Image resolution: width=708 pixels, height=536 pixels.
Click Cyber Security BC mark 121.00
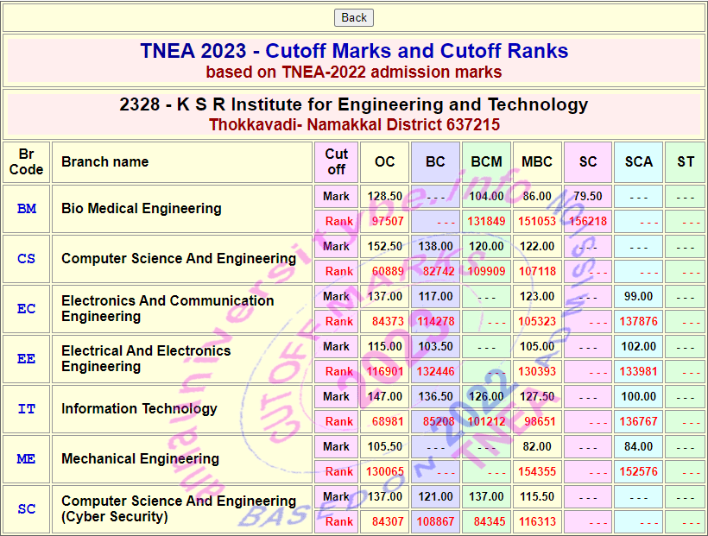[435, 497]
